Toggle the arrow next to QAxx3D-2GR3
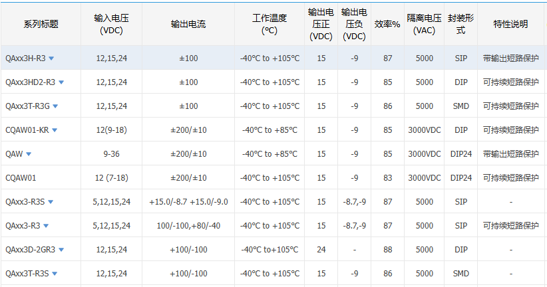 (62, 250)
